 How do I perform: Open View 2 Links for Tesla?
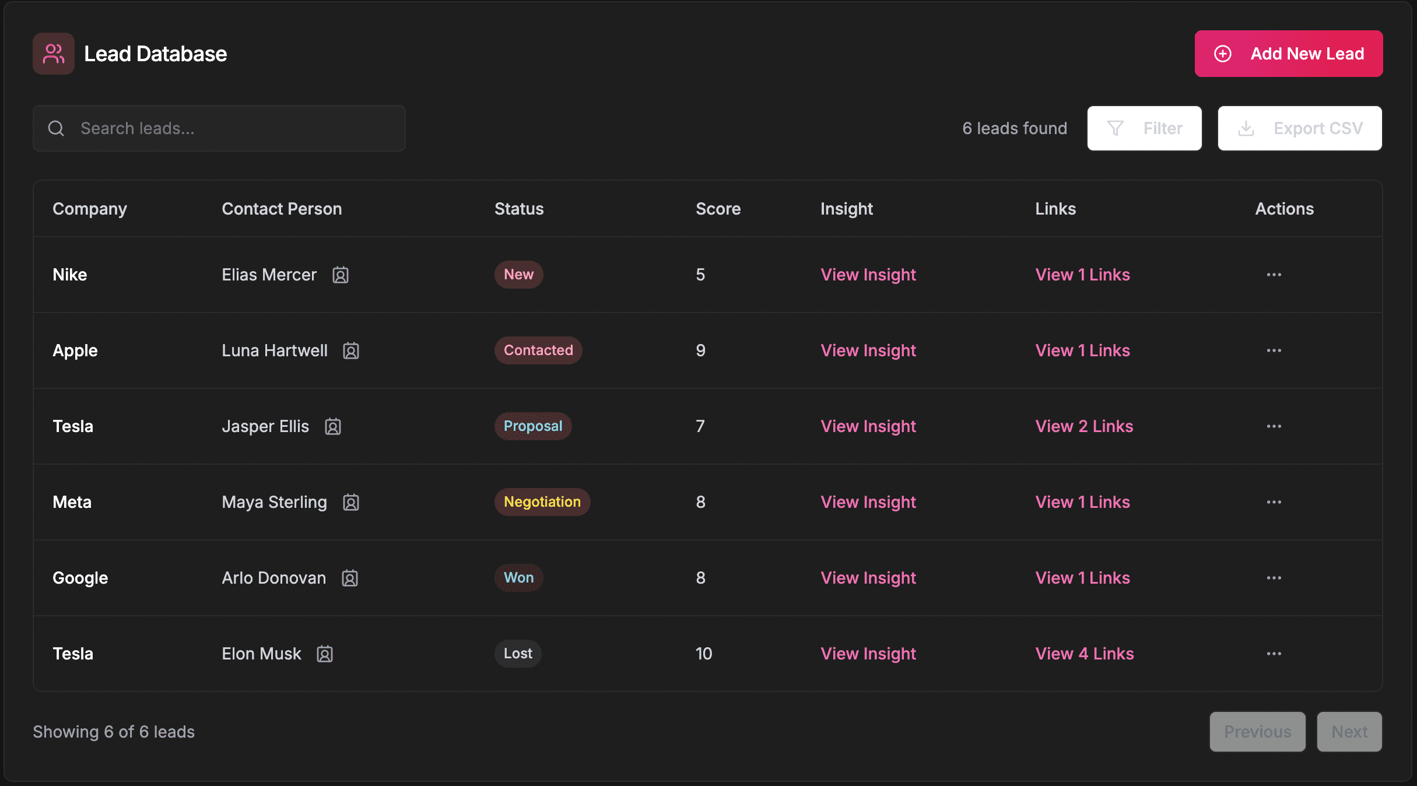(x=1085, y=426)
